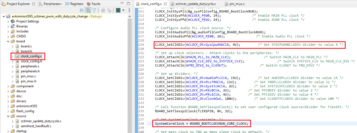
Task: Click the Project Settings tree item
Action: [27, 21]
